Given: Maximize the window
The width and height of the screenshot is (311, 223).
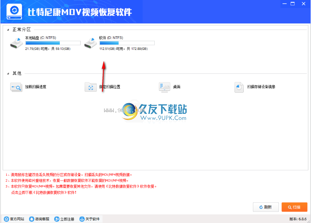Looking at the screenshot, I should [293, 4].
